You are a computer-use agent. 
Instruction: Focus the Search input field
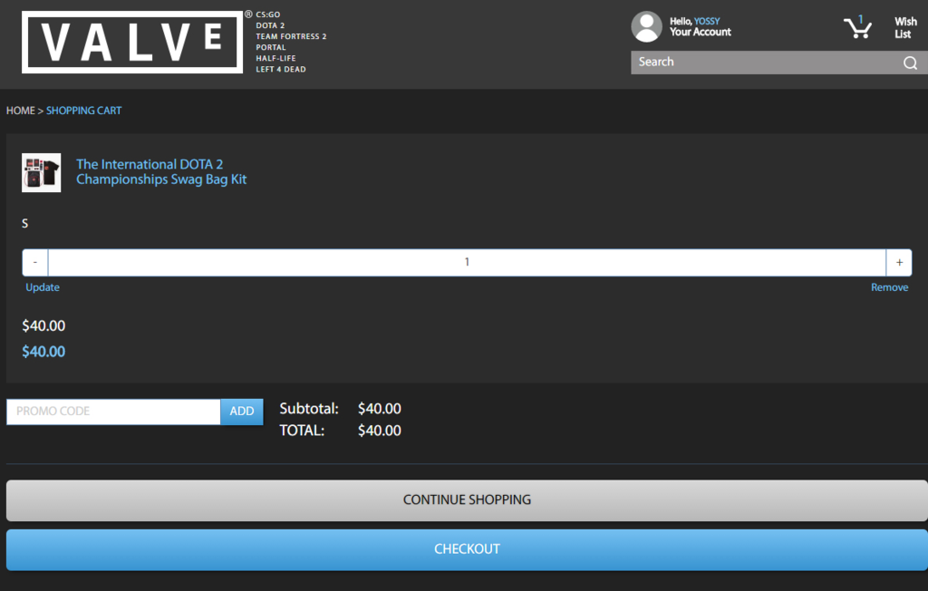click(x=767, y=63)
